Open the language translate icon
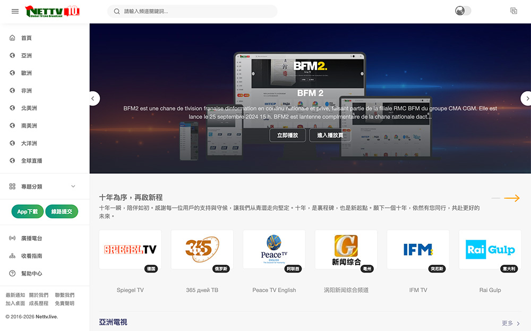531x331 pixels. pyautogui.click(x=513, y=11)
